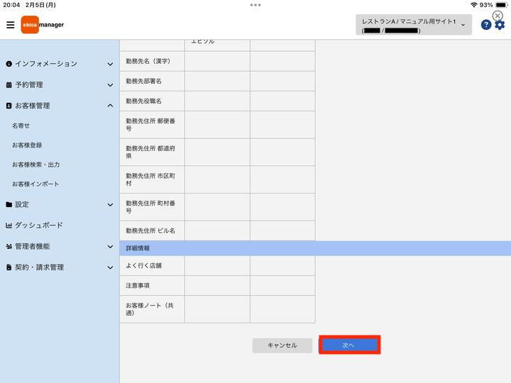
Task: Open the help question mark icon
Action: pyautogui.click(x=486, y=25)
